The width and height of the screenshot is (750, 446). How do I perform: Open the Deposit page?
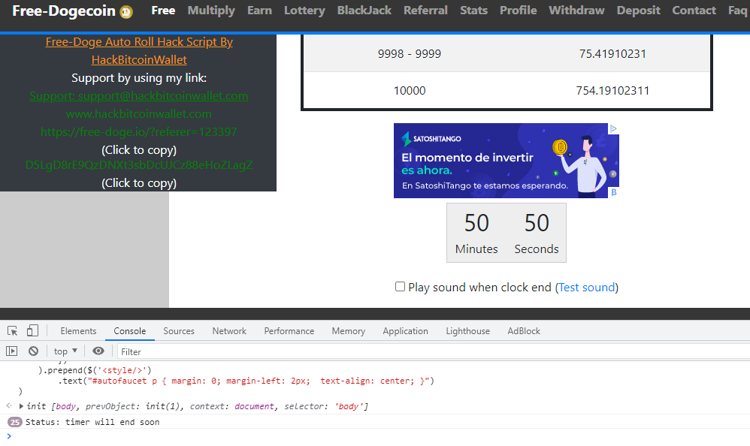pos(638,11)
